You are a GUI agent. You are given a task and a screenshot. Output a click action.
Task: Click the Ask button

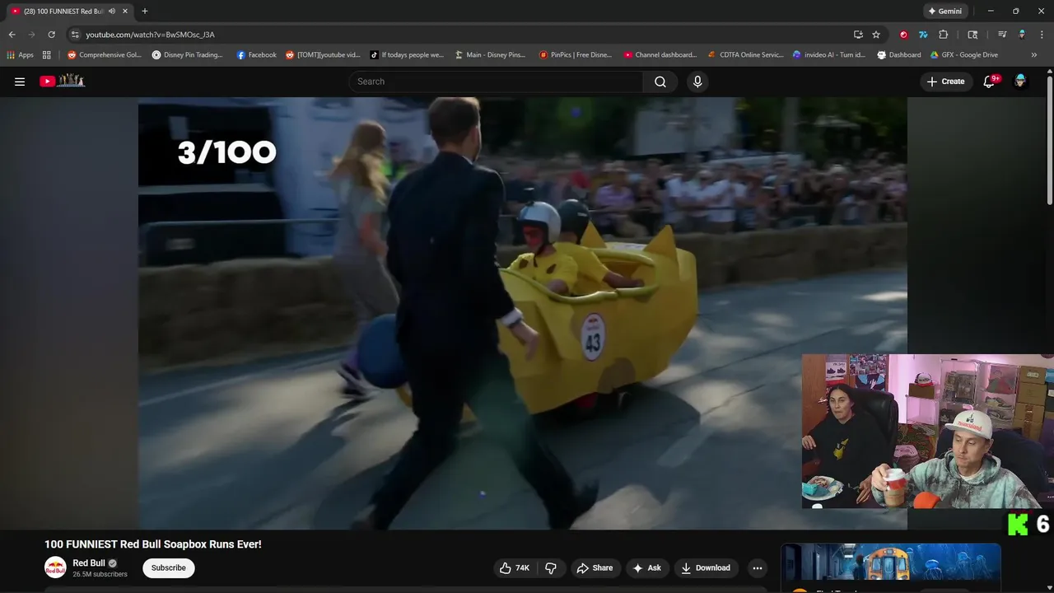[646, 567]
